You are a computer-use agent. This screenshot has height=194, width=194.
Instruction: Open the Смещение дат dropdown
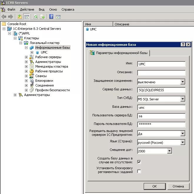170,151
